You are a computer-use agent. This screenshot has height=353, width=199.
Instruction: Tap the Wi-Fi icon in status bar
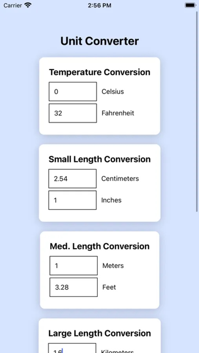[x=28, y=5]
